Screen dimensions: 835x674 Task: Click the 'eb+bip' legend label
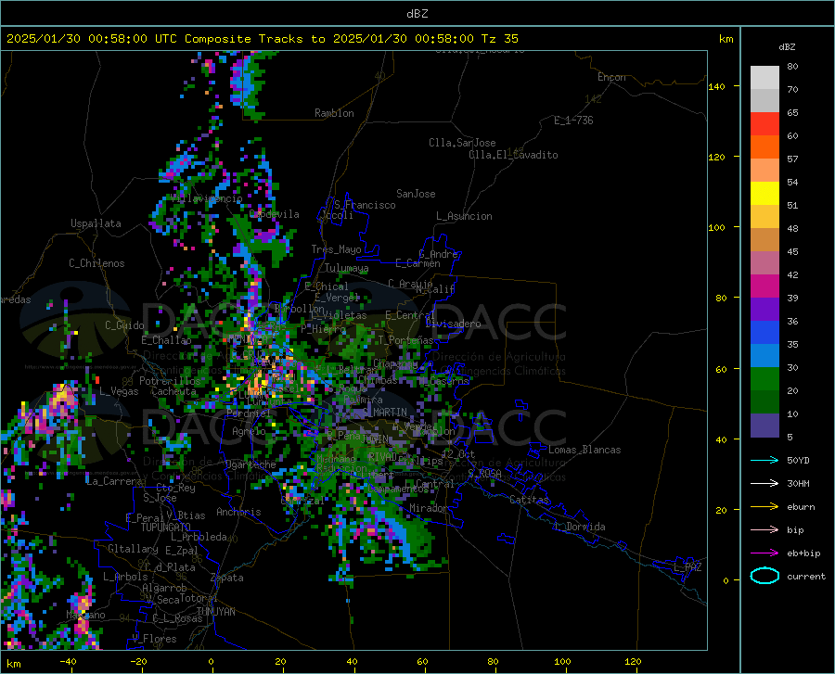(x=803, y=553)
